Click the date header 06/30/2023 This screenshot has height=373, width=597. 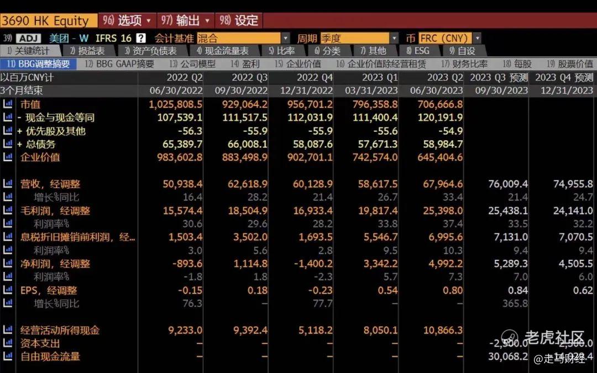coord(436,90)
